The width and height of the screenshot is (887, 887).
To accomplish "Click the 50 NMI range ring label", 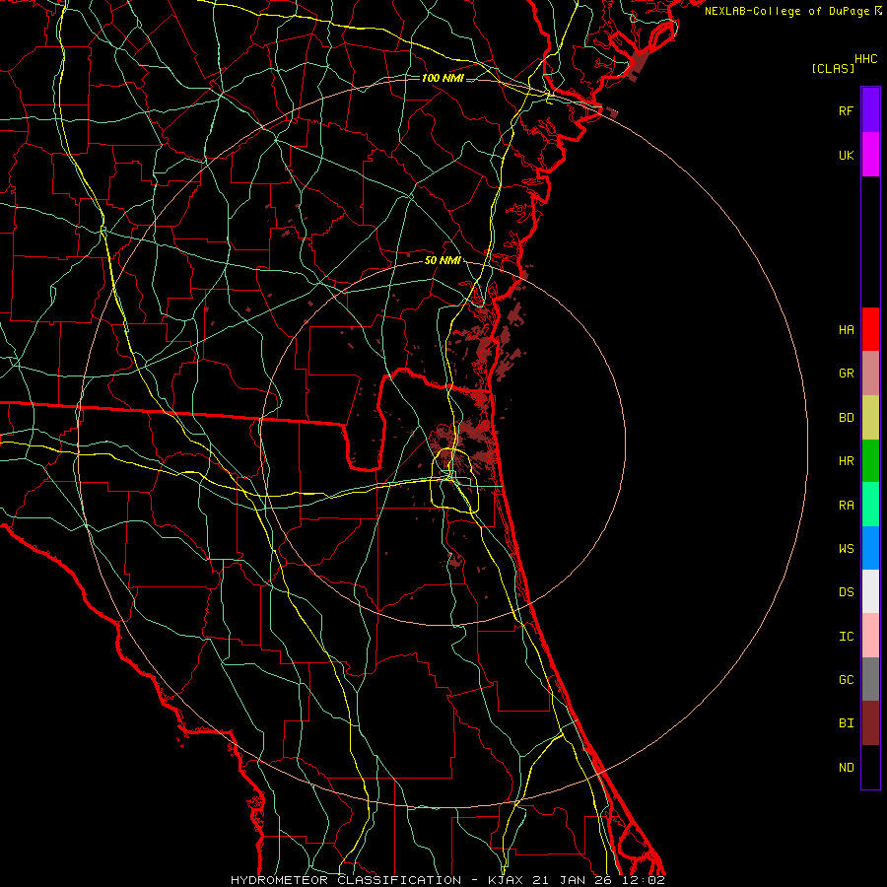I will [x=443, y=260].
